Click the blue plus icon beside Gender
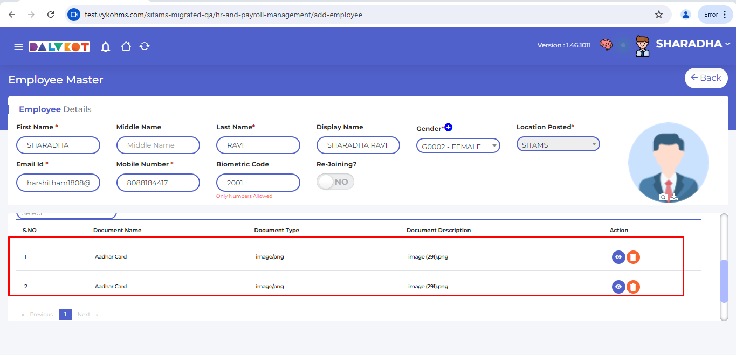 coord(448,128)
